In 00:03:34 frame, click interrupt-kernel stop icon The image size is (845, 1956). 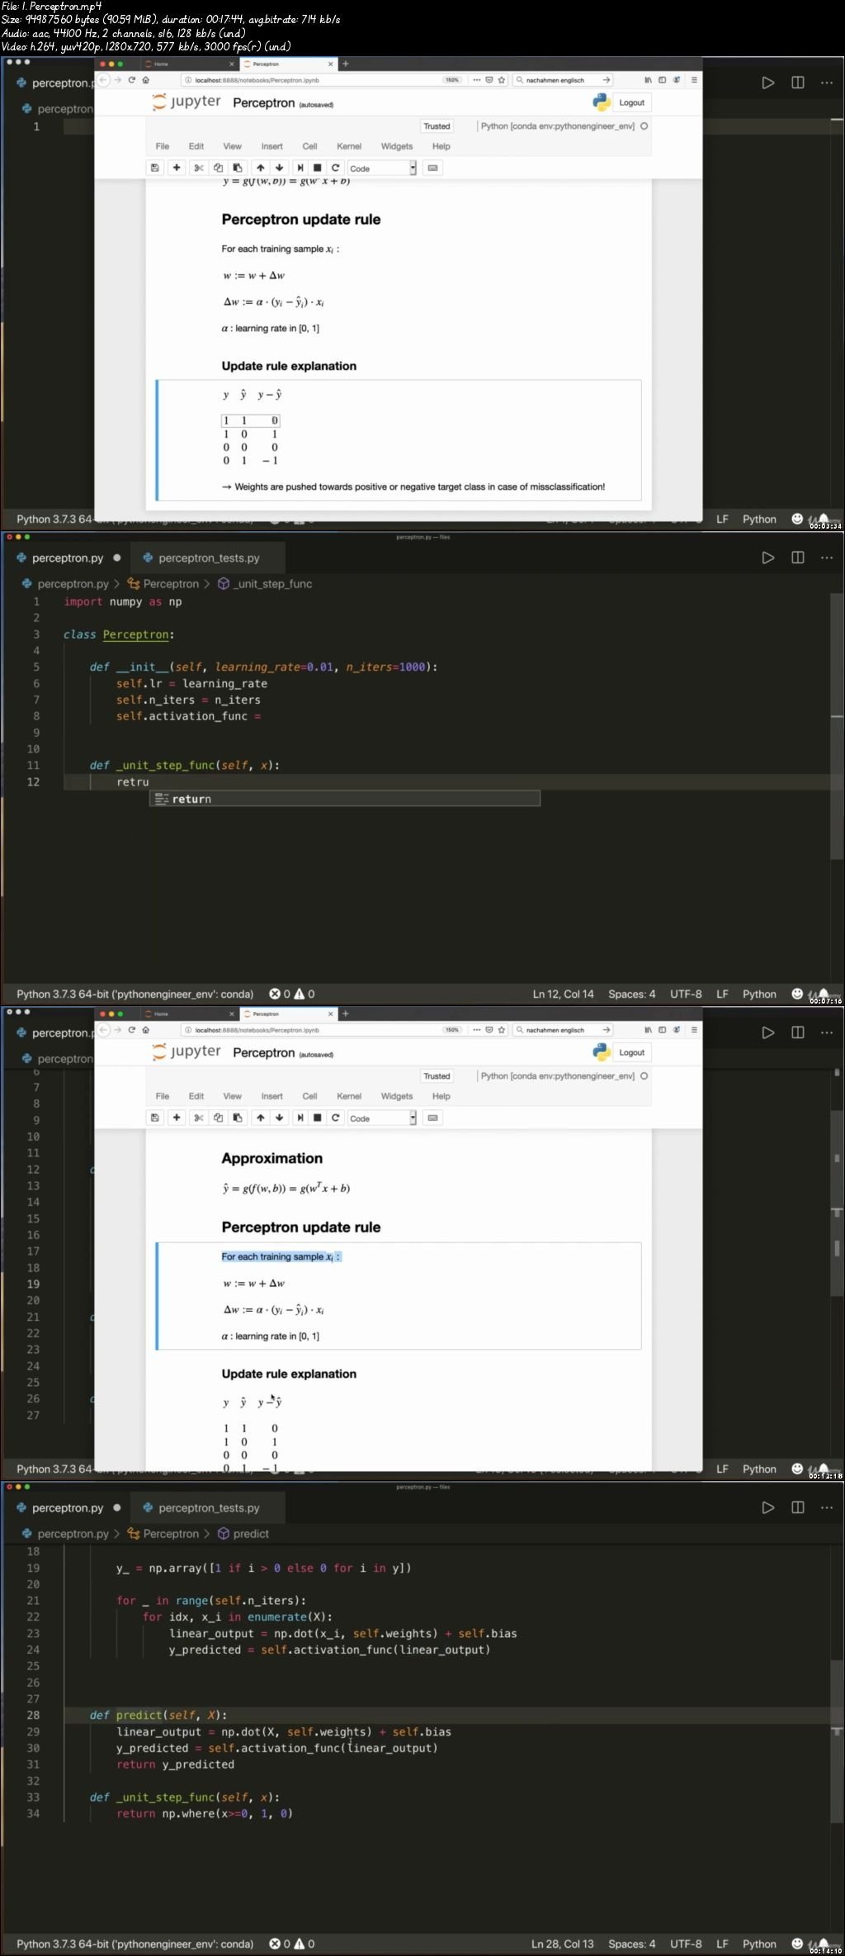(318, 168)
